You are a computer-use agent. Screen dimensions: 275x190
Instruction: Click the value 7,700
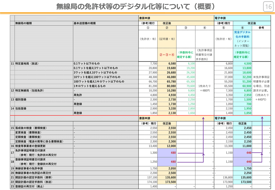tap(154, 64)
